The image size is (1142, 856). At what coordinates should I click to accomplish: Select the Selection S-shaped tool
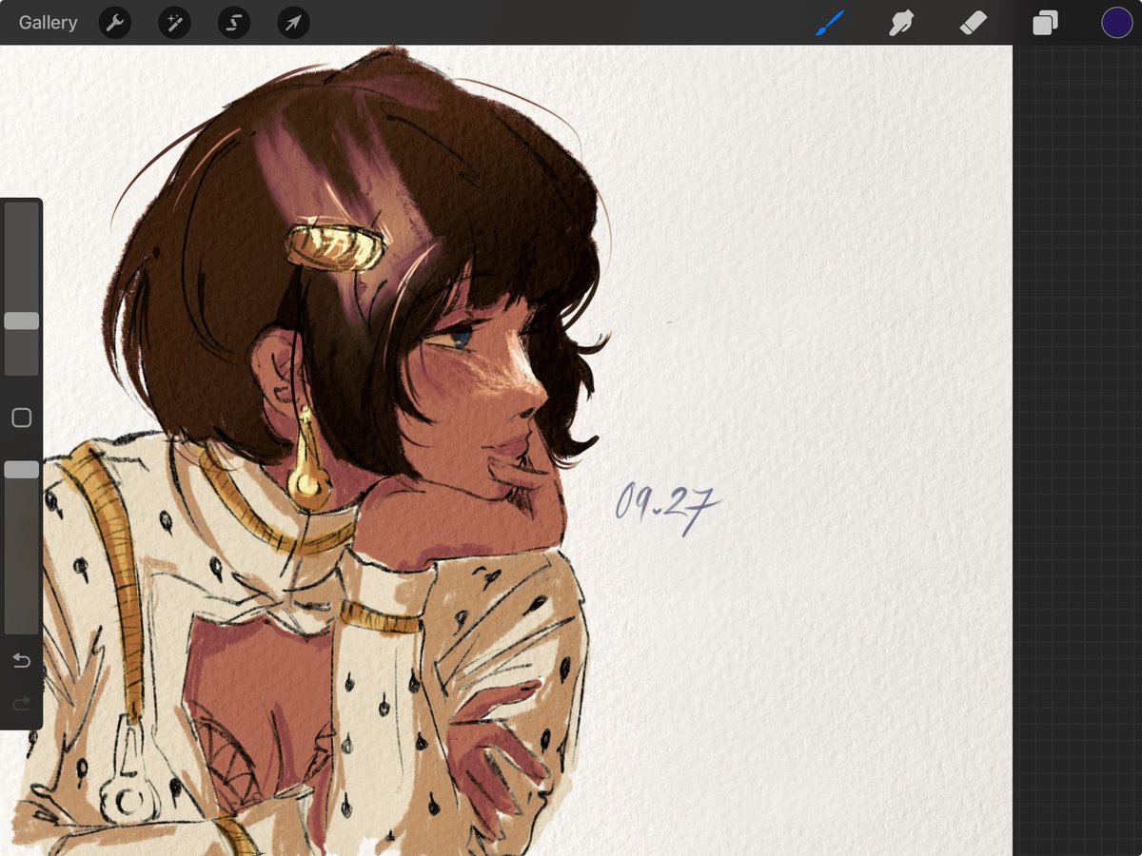[x=234, y=23]
